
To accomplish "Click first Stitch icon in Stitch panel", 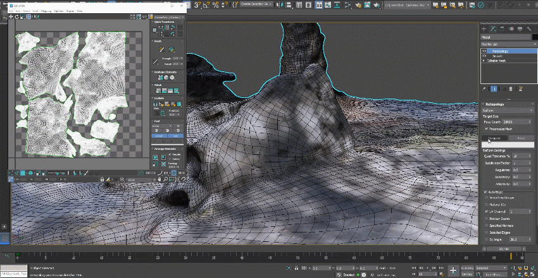I will pyautogui.click(x=158, y=91).
